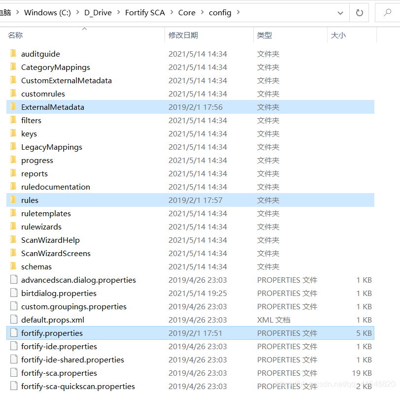Select the CustomExternalMetadata folder icon
The width and height of the screenshot is (400, 393).
13,80
